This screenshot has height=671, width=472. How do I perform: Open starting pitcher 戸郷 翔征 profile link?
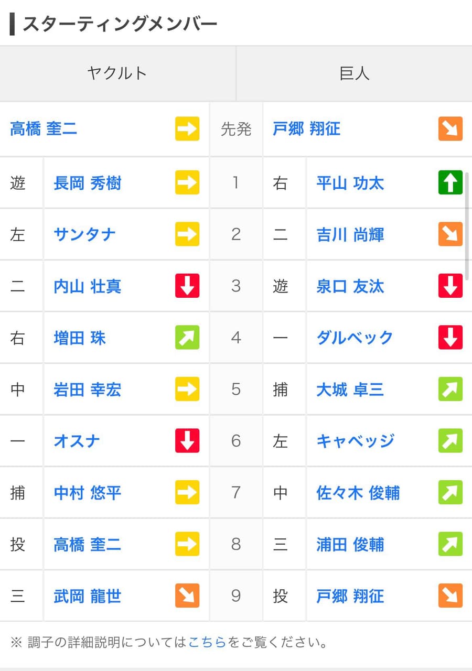[x=307, y=128]
